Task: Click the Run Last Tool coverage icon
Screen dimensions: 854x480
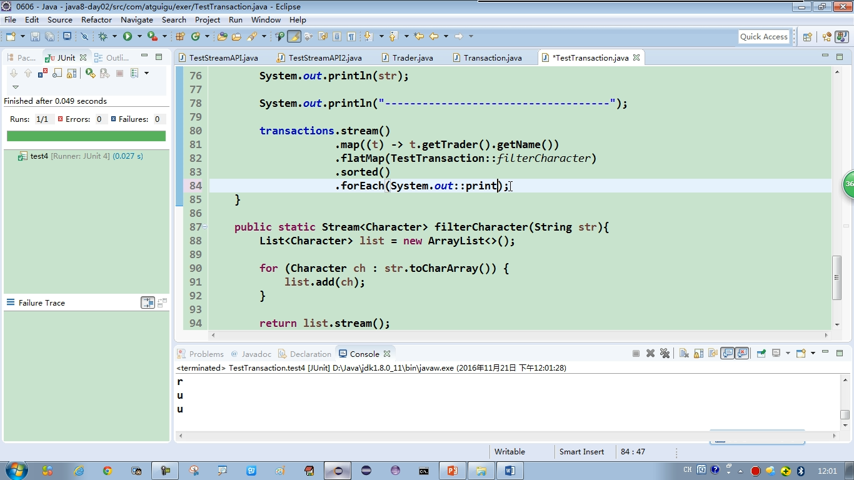Action: 153,36
